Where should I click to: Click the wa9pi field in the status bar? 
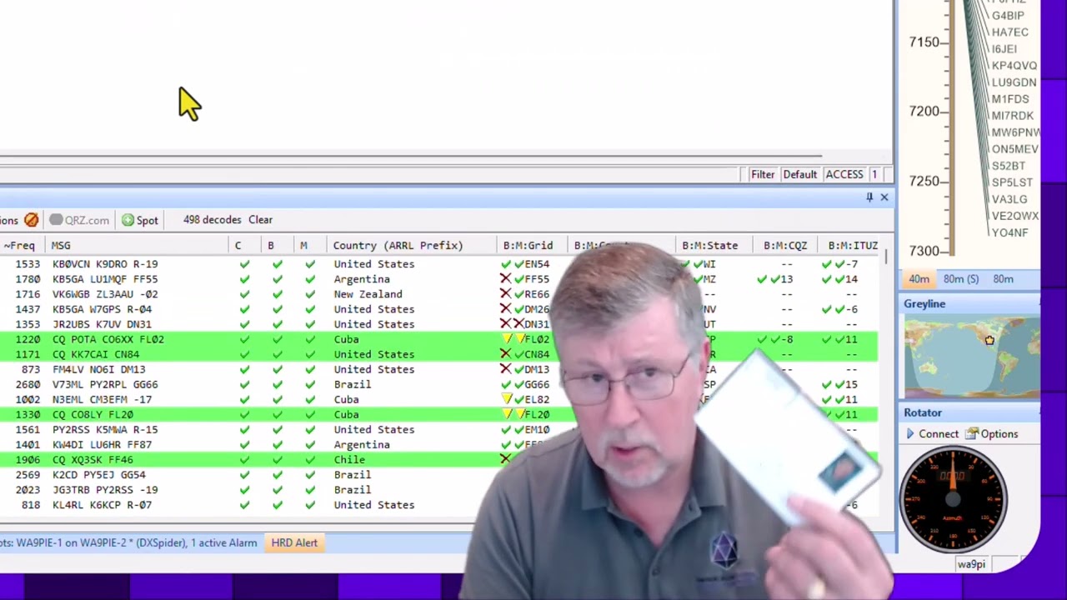(x=971, y=564)
